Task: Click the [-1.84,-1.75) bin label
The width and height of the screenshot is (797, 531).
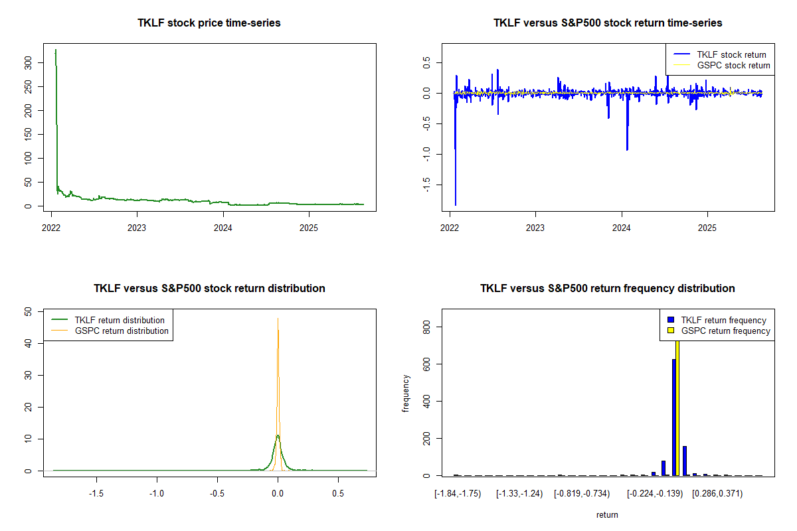Action: click(x=457, y=494)
